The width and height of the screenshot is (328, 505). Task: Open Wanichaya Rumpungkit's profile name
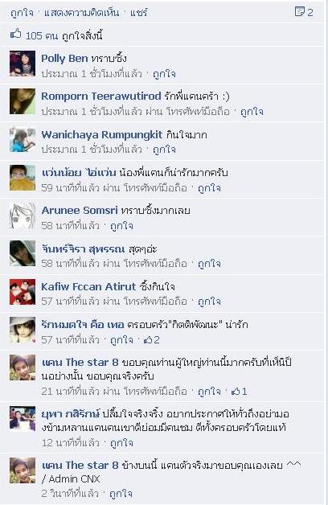(102, 134)
